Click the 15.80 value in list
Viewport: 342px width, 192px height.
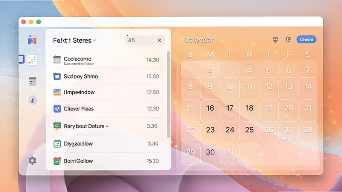(153, 76)
